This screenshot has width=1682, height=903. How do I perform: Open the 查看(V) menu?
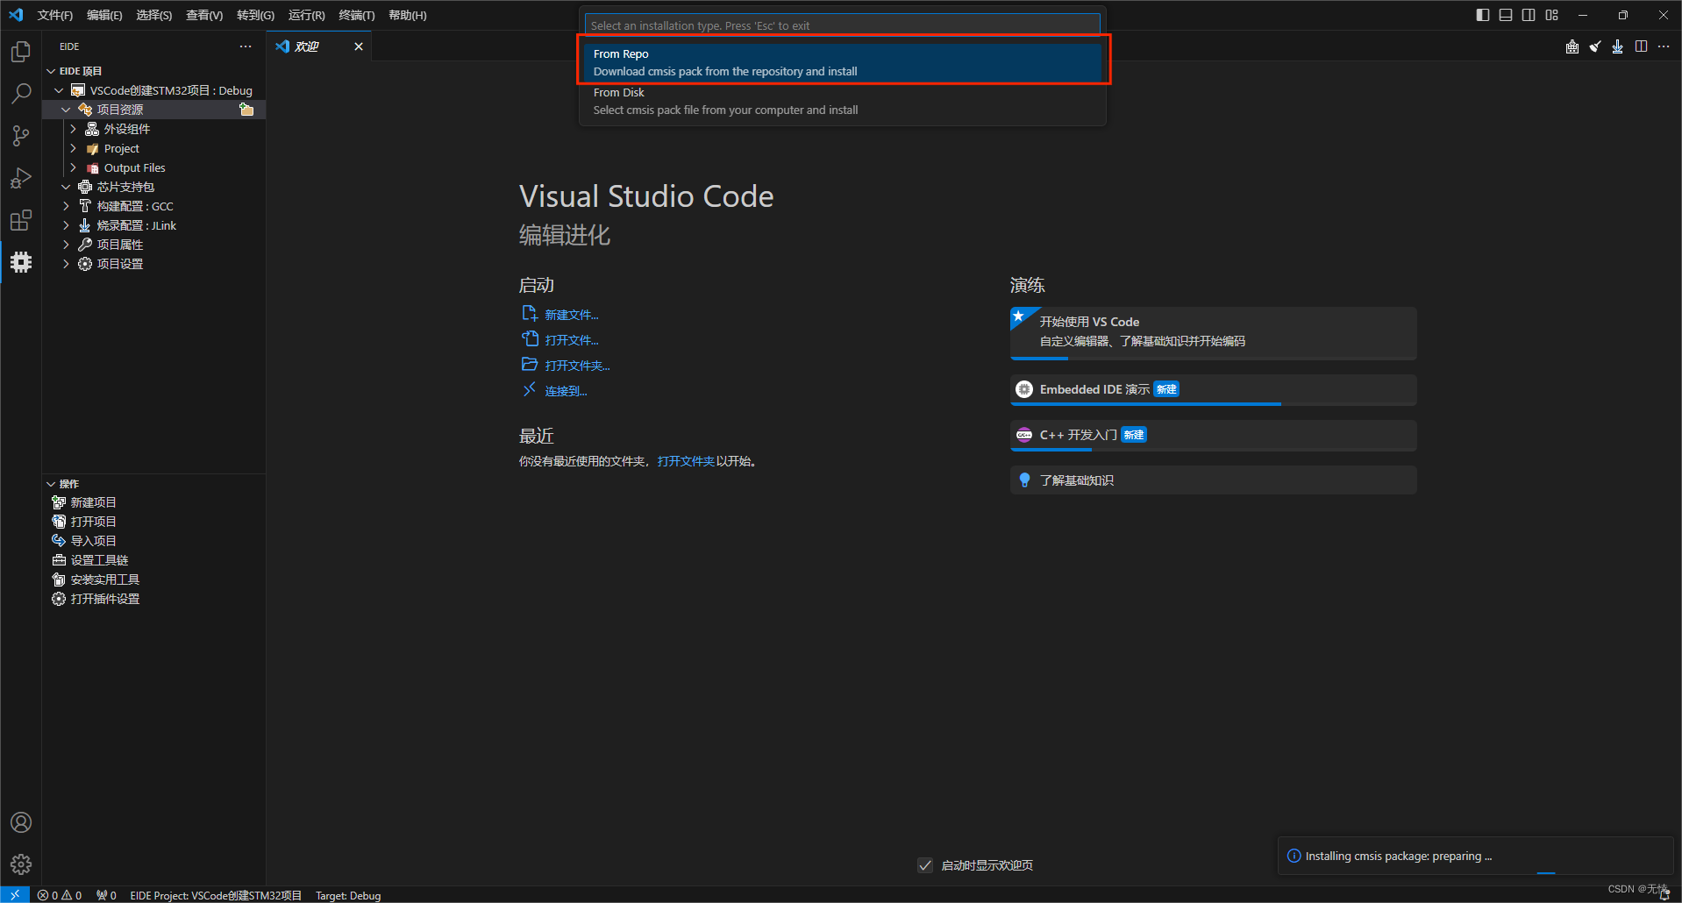[x=204, y=15]
